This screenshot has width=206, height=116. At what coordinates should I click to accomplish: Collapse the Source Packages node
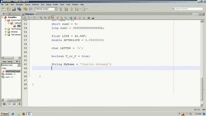click(x=5, y=20)
